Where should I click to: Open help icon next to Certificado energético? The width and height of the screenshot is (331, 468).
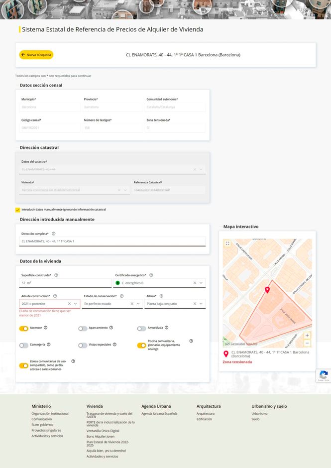tap(151, 275)
